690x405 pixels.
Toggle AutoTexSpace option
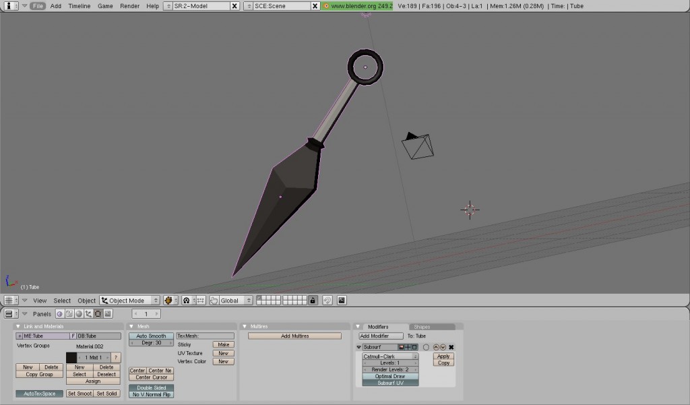(39, 394)
